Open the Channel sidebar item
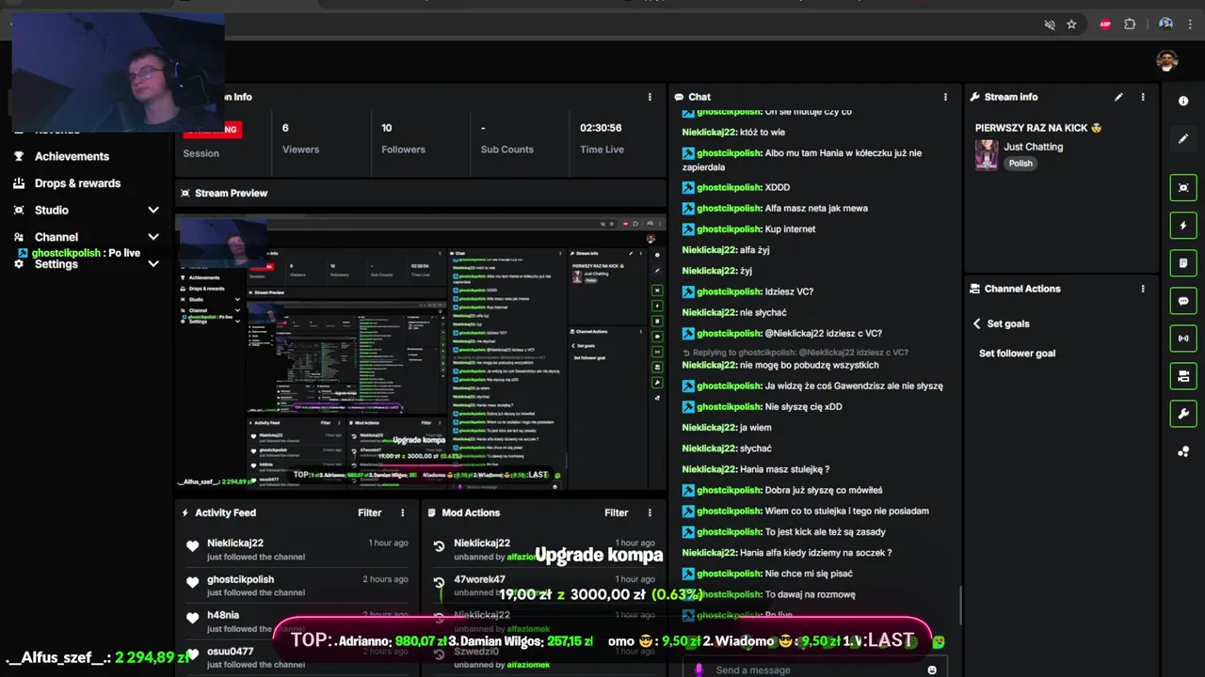This screenshot has height=677, width=1205. point(56,237)
